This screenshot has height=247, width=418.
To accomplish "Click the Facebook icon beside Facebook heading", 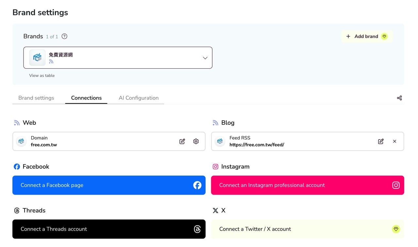I will click(17, 167).
